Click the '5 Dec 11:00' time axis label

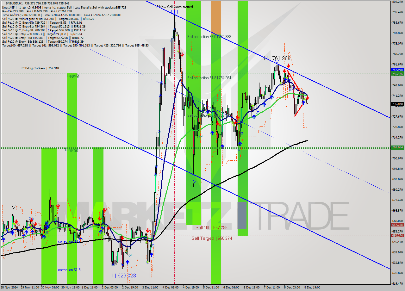[x=210, y=288]
